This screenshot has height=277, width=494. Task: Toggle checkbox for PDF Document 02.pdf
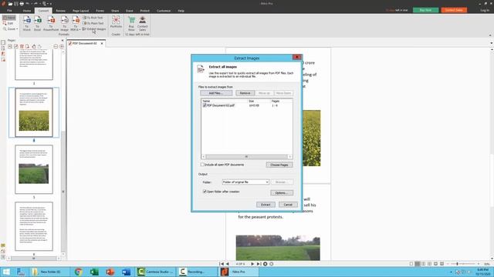205,105
